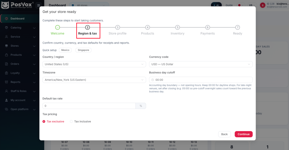Open the Country / region dropdown
The height and width of the screenshot is (150, 289).
[x=94, y=64]
